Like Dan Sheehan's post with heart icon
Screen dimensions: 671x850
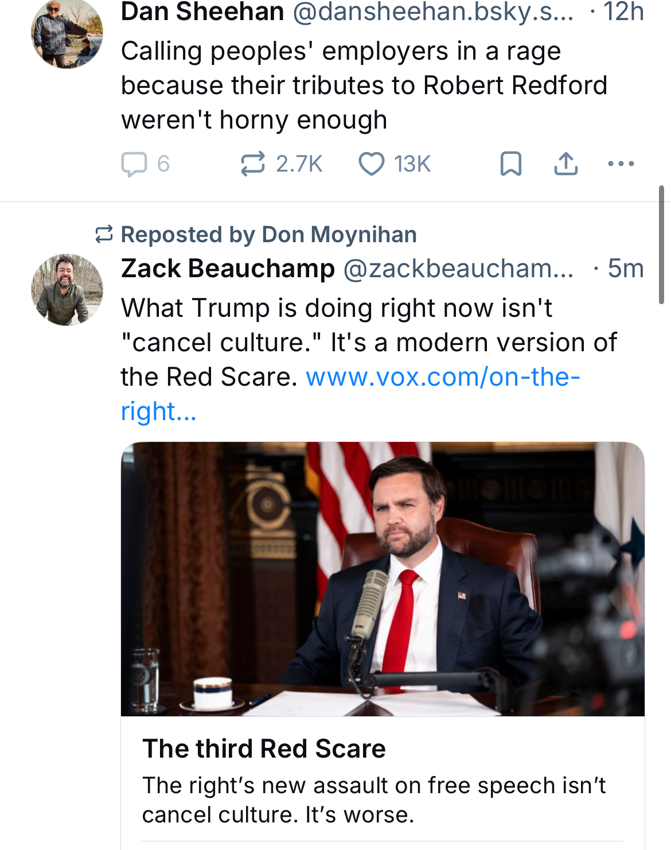coord(372,164)
